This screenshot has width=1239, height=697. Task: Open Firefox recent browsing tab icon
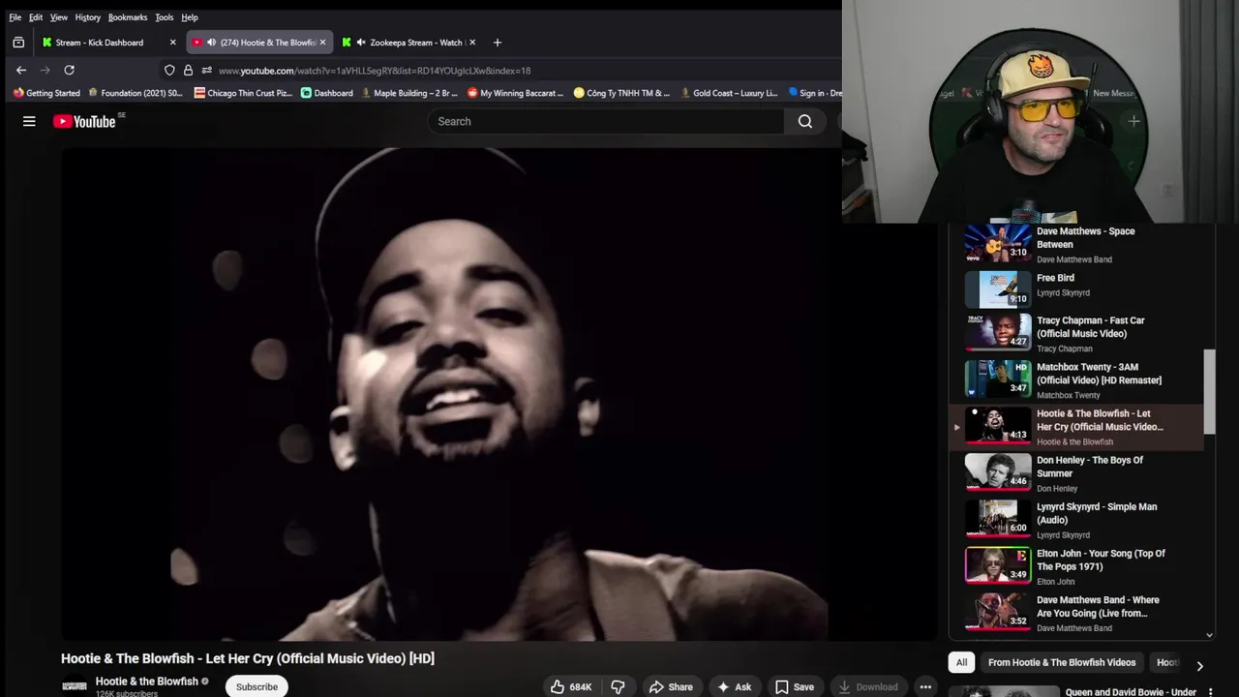coord(18,43)
